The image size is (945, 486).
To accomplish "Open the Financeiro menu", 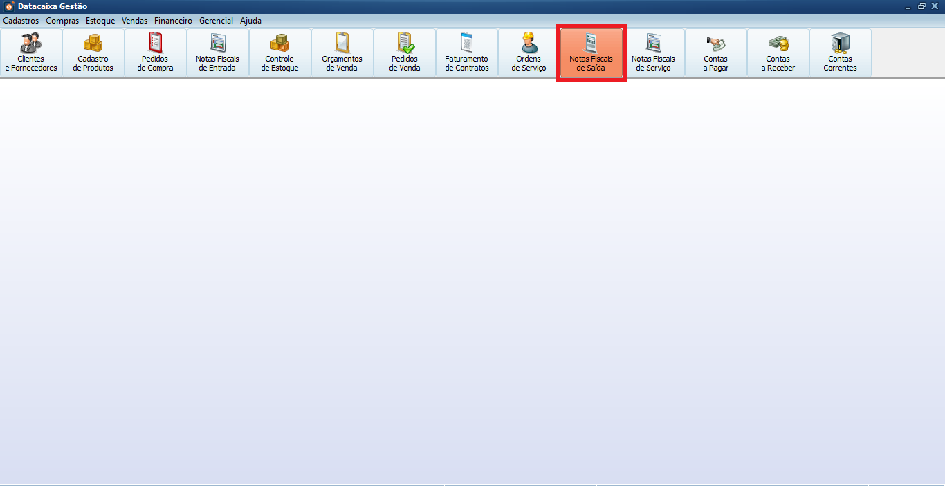I will pyautogui.click(x=173, y=21).
